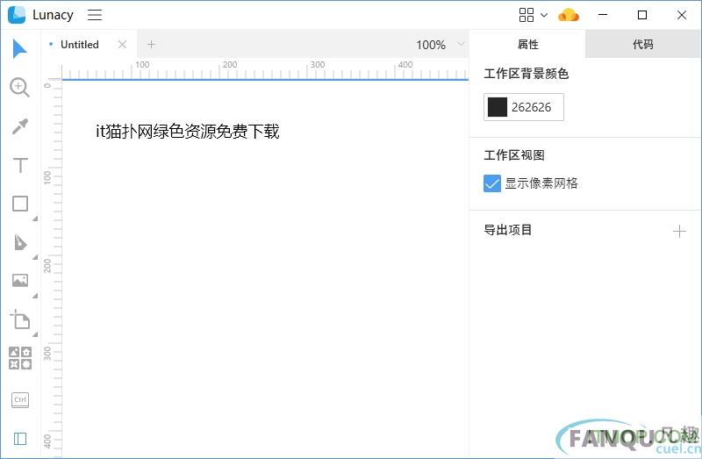Screen dimensions: 702x459
Task: Show the Ctrl keyboard shortcuts
Action: 19,399
